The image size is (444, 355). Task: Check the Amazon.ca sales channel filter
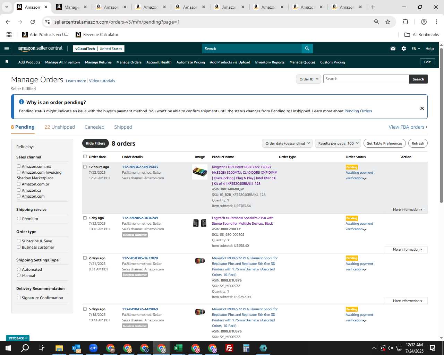19,190
